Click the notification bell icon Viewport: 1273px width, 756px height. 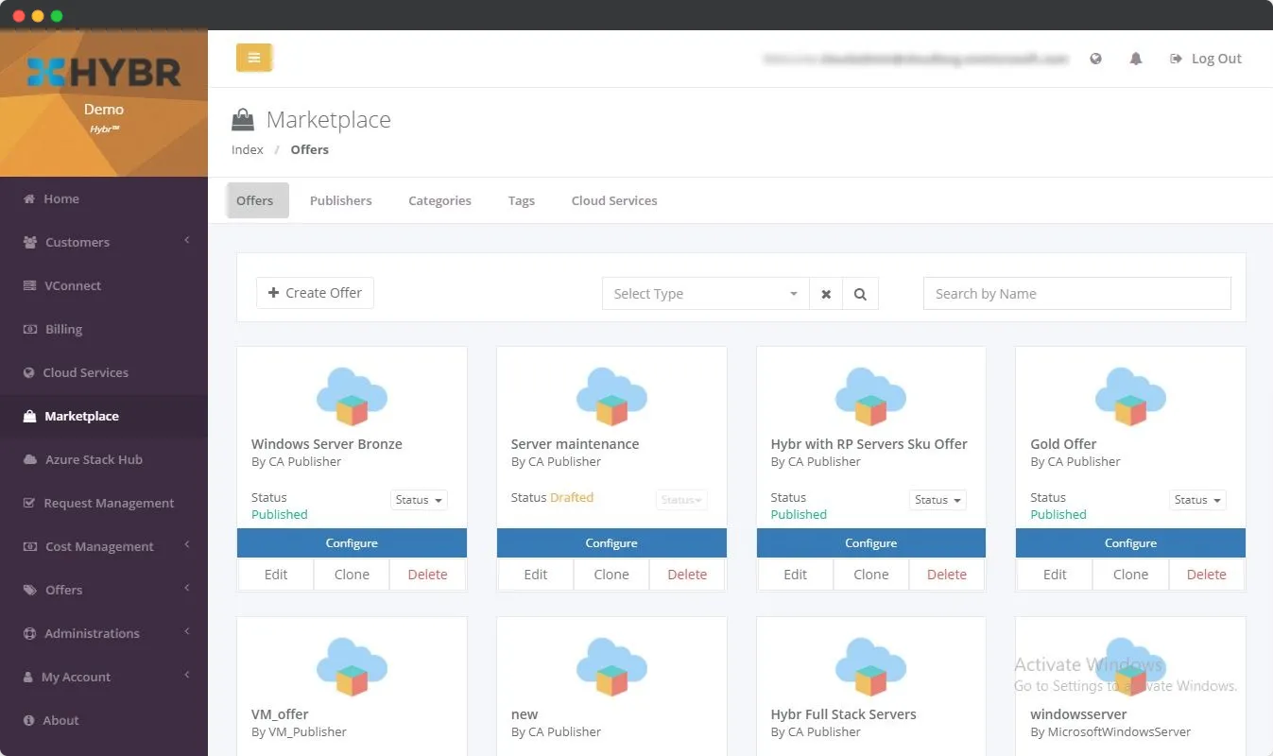[x=1136, y=59]
